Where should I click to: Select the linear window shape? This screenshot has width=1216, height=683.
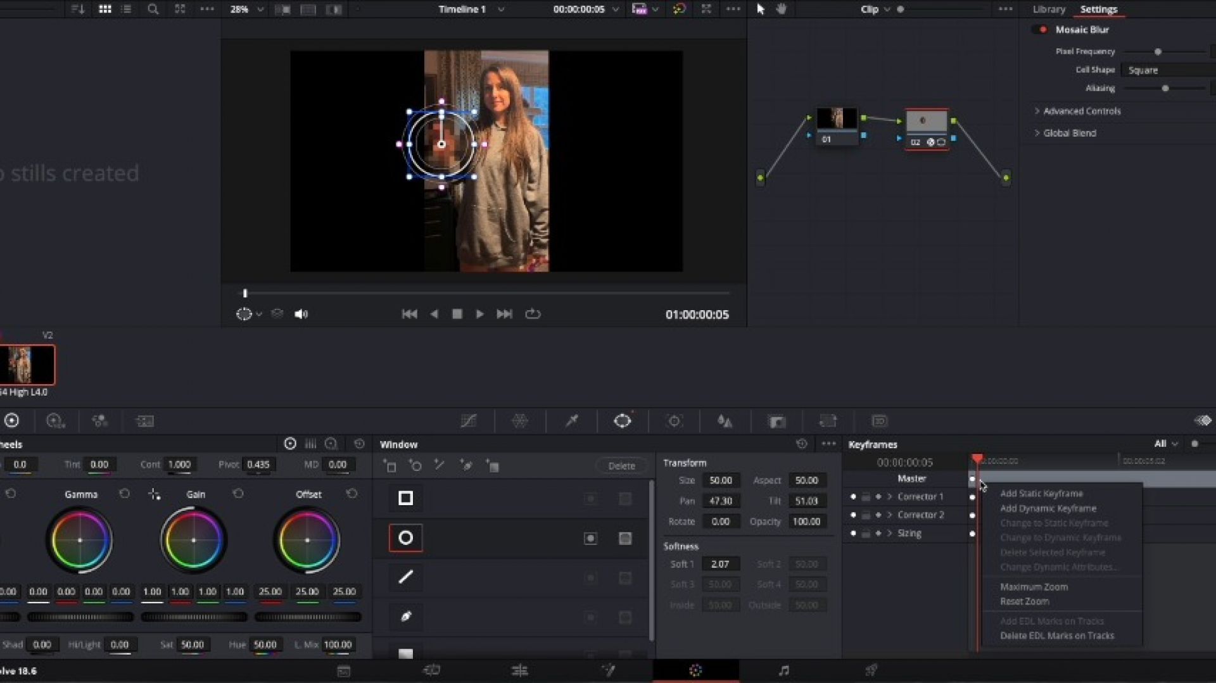(405, 577)
